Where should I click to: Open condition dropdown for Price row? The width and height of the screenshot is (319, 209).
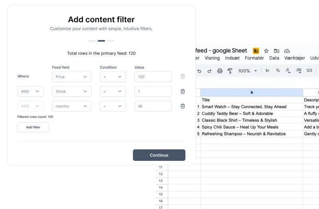113,77
